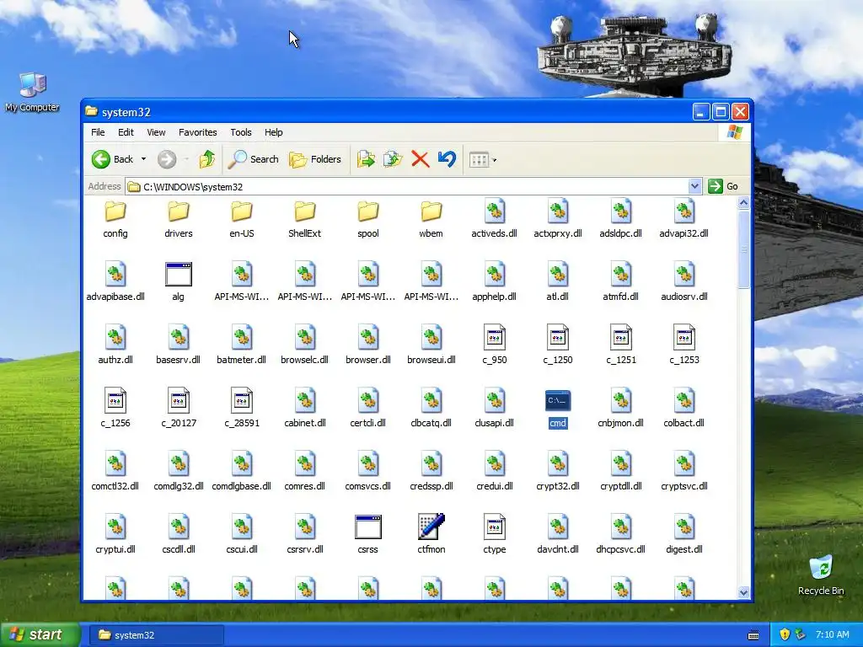Open the View menu
Viewport: 863px width, 647px height.
point(156,132)
